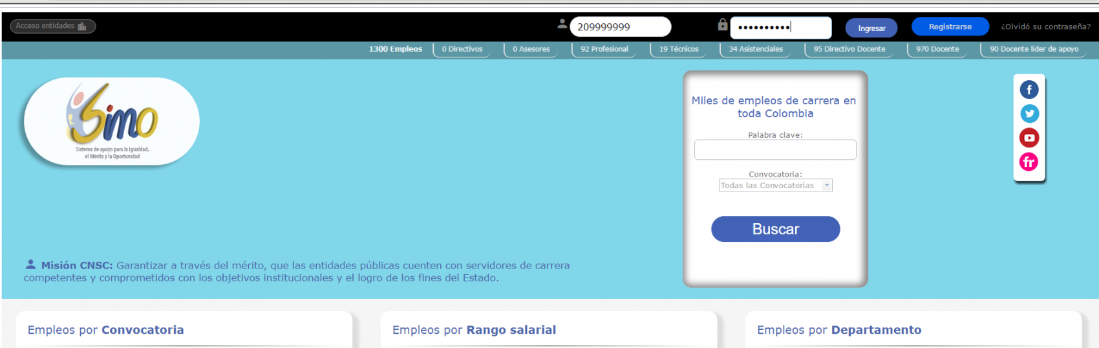Screen dimensions: 1099x348
Task: Open the Flickr social icon
Action: 1029,162
